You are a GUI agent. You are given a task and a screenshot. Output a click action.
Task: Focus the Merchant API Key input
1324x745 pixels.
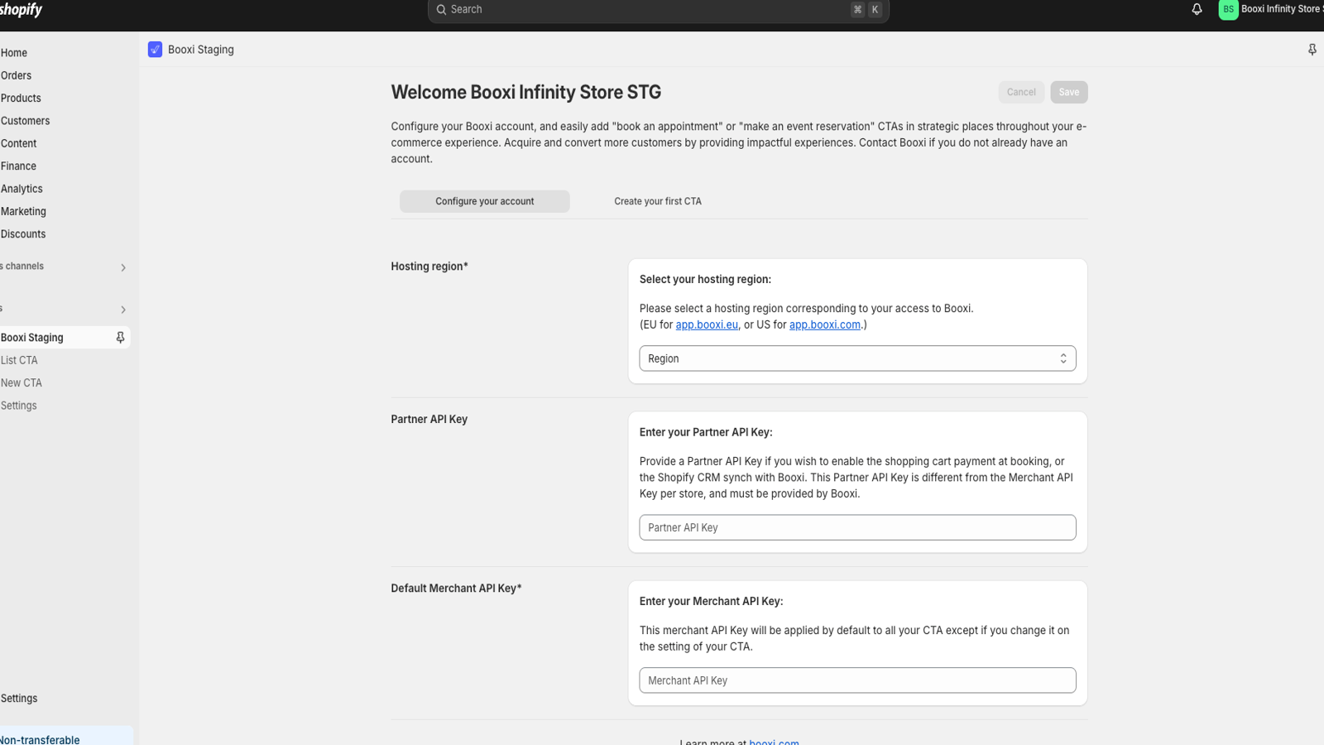(857, 680)
